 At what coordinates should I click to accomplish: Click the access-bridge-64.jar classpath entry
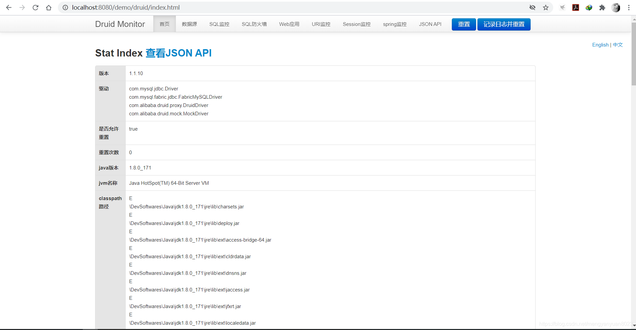pos(200,240)
